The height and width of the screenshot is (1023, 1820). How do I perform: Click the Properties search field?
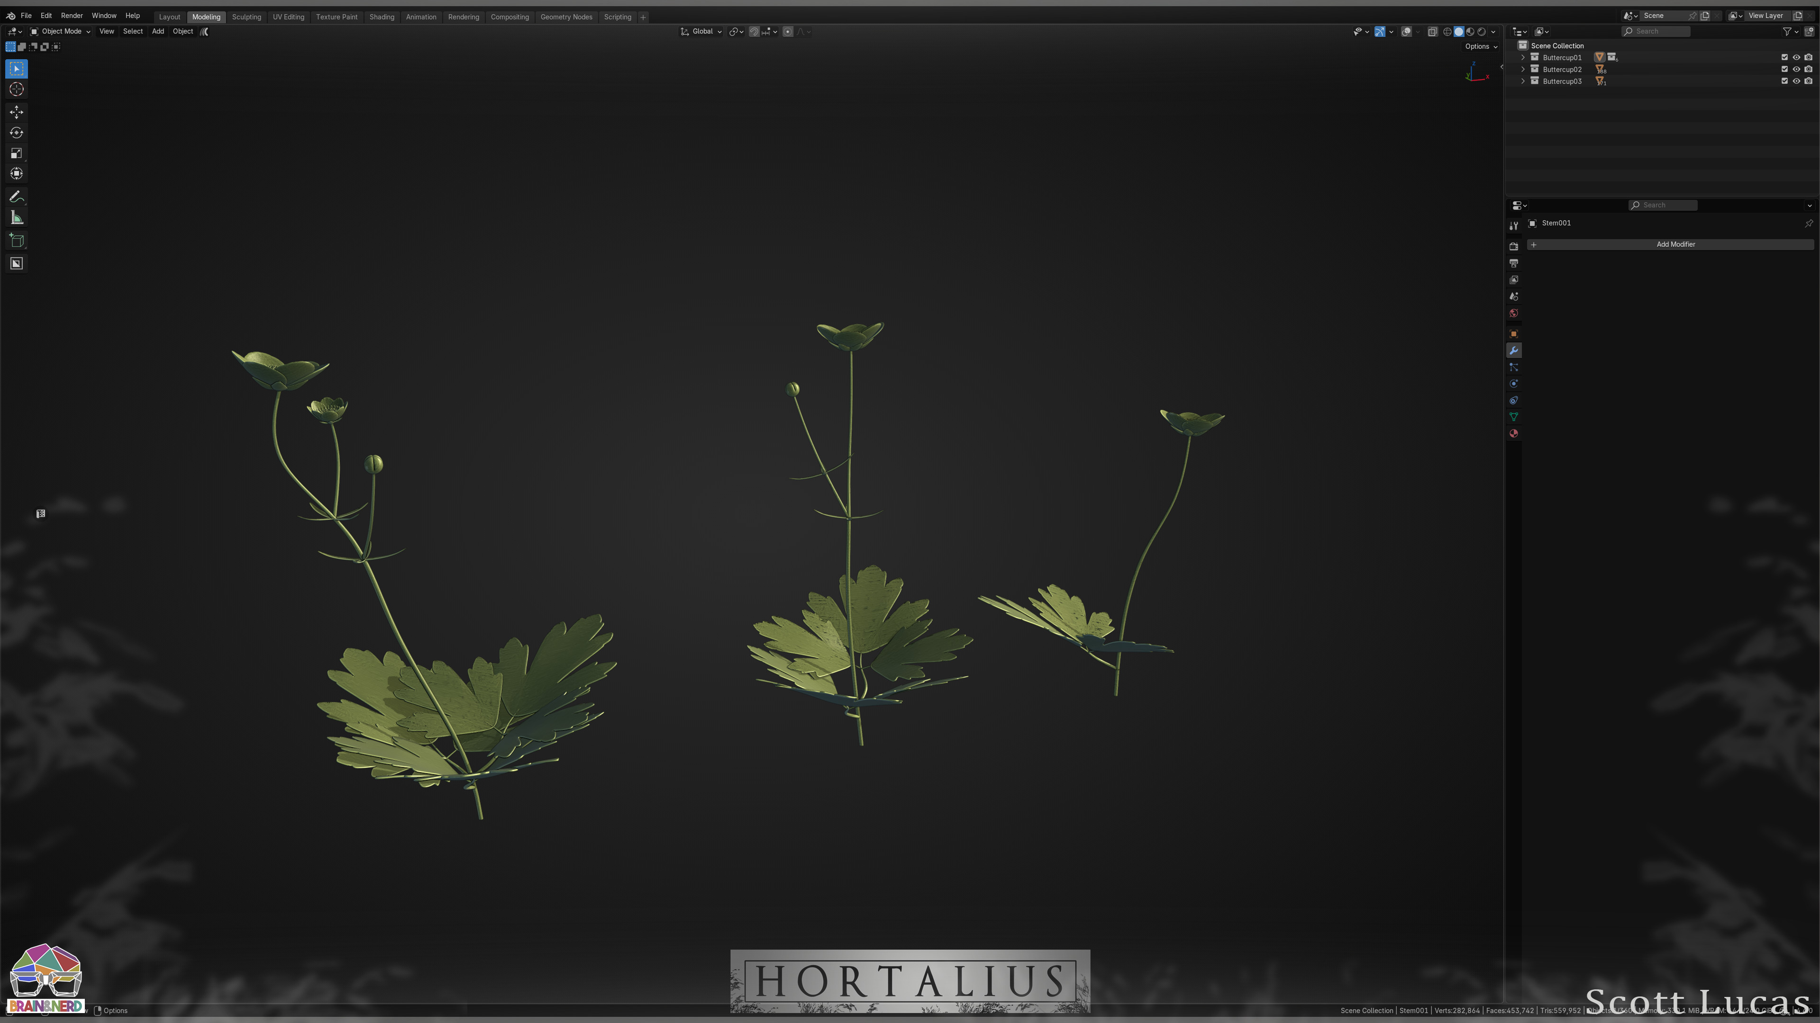point(1663,205)
